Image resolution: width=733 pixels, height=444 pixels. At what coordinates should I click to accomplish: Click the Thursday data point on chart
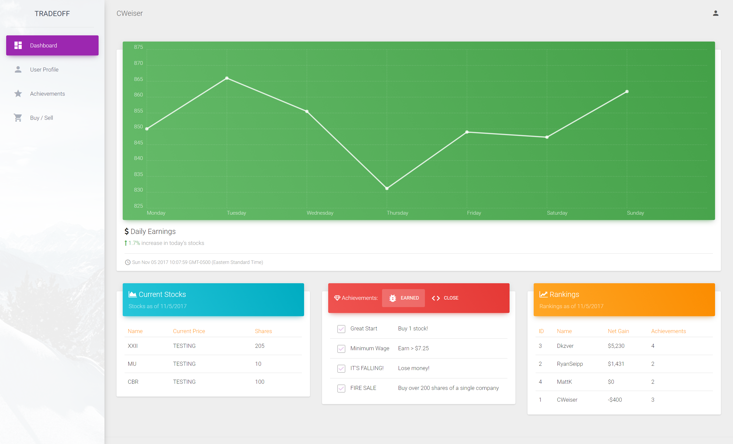[387, 188]
